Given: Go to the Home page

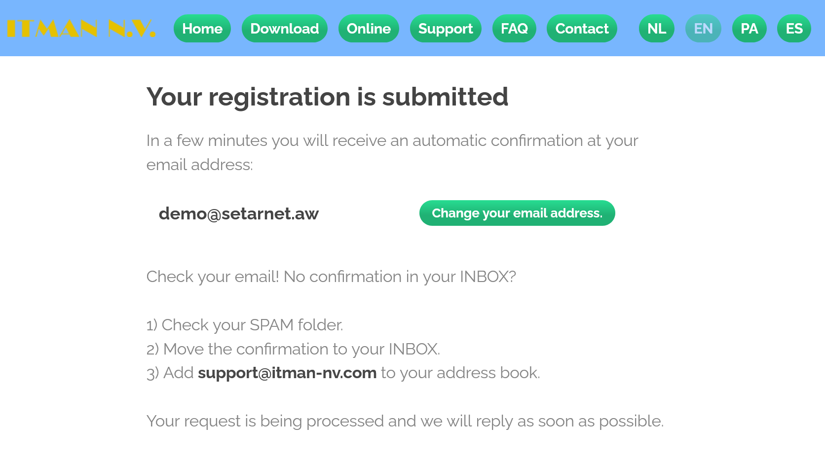Looking at the screenshot, I should click(202, 29).
